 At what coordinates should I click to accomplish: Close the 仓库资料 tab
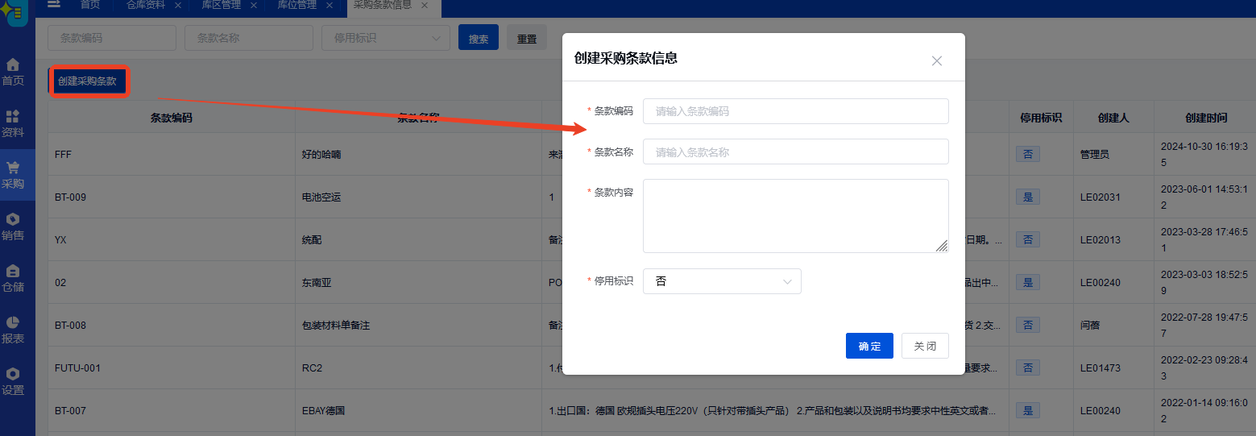click(x=178, y=6)
